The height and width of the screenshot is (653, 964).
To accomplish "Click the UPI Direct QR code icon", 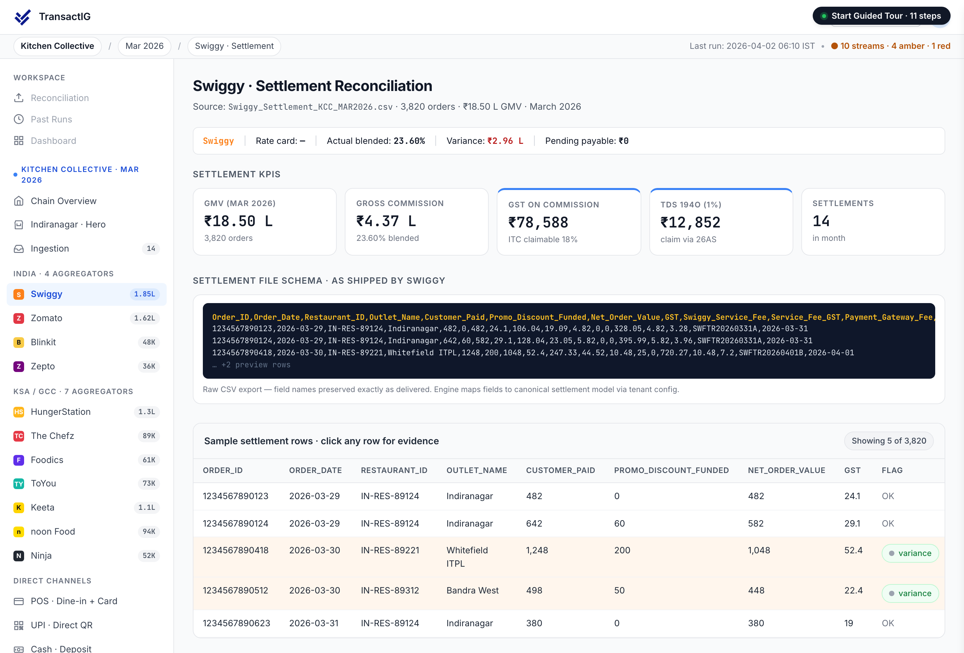I will pyautogui.click(x=19, y=626).
